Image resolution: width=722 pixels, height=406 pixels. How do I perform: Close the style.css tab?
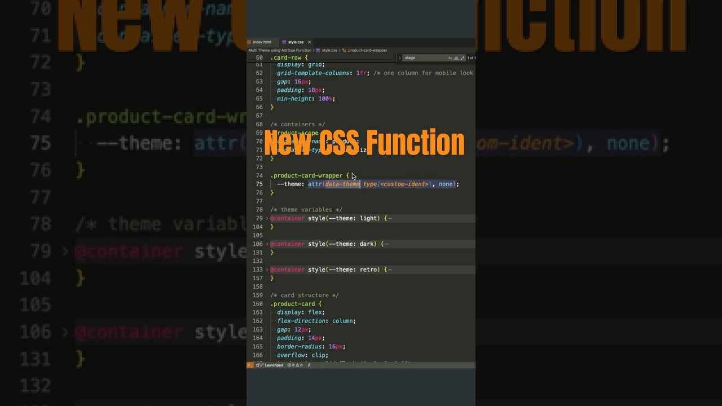(x=309, y=42)
